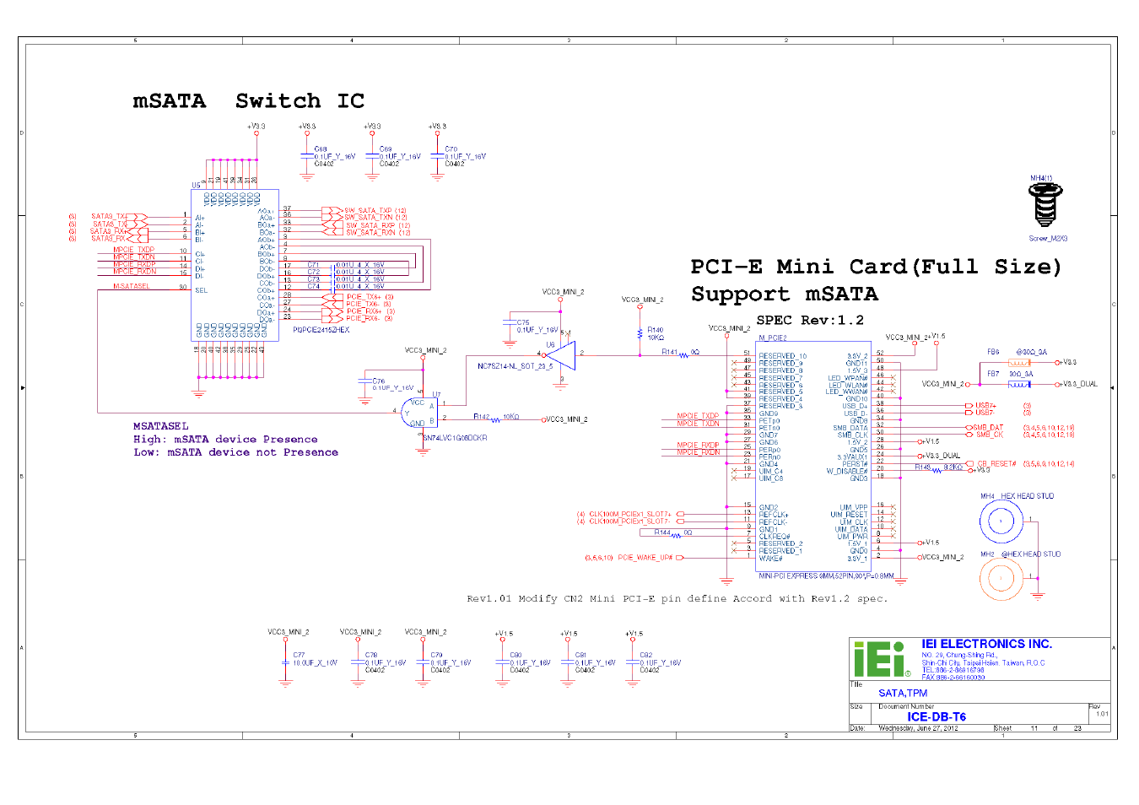Click the SMB_DAT net label
This screenshot has width=1139, height=805.
(x=988, y=428)
